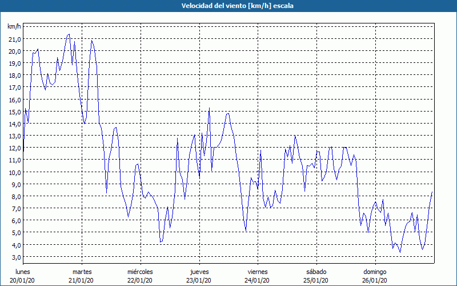Click the '9,0' y-axis value
Viewport: 457px width, 286px height.
tap(16, 184)
